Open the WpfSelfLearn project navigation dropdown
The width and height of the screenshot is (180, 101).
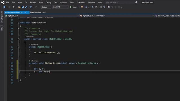tap(42, 16)
